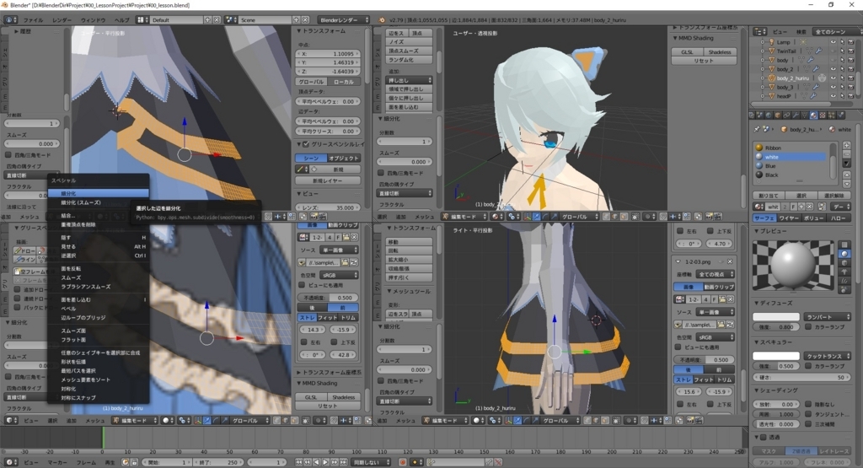863x468 pixels.
Task: Click the pin icon in material properties header
Action: coord(758,129)
